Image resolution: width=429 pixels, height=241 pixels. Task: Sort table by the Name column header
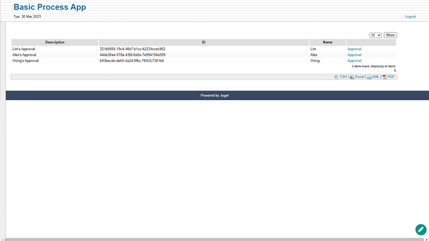[327, 42]
